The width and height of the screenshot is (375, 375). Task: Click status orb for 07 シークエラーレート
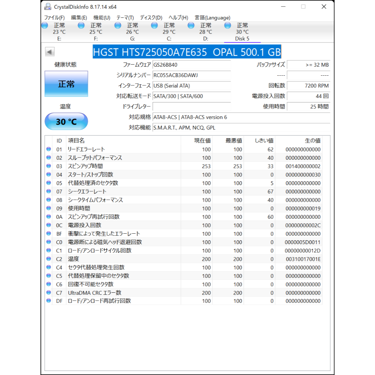(49, 191)
